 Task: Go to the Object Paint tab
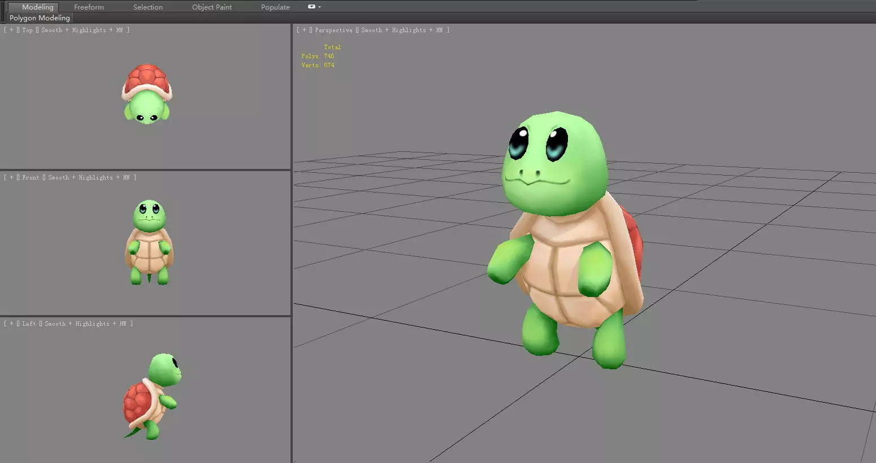point(212,7)
